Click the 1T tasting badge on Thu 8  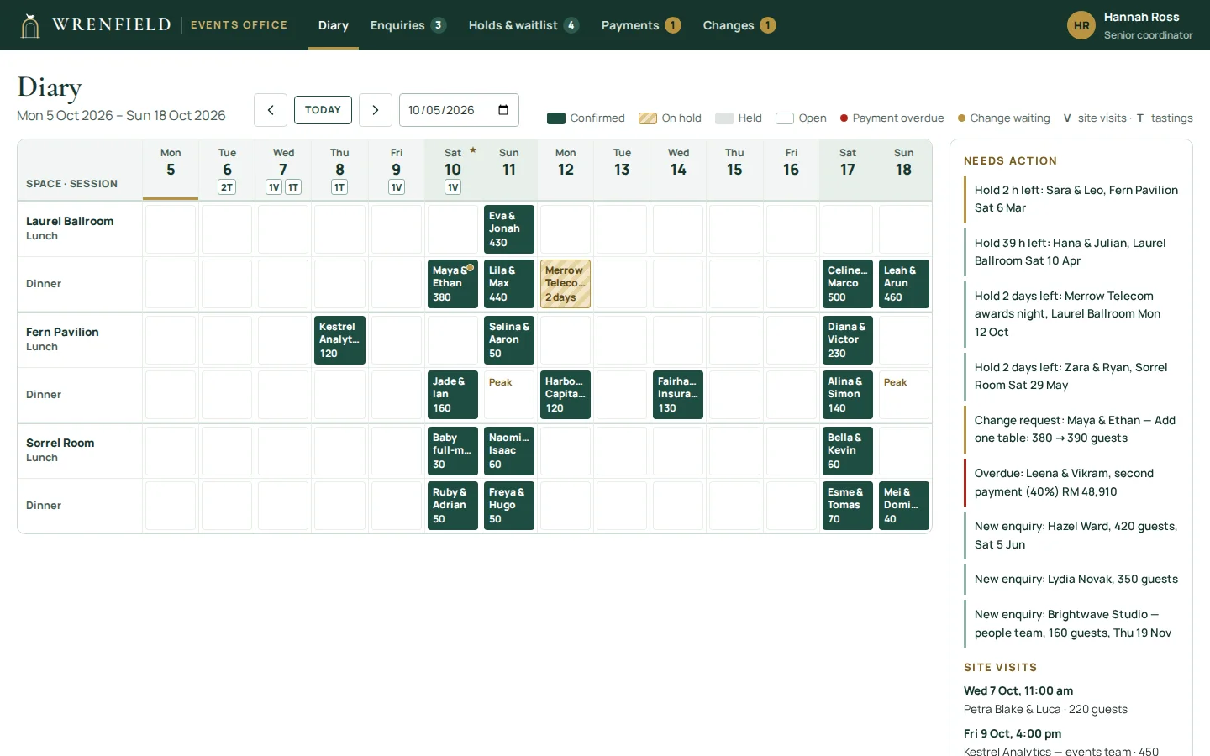[x=339, y=187]
